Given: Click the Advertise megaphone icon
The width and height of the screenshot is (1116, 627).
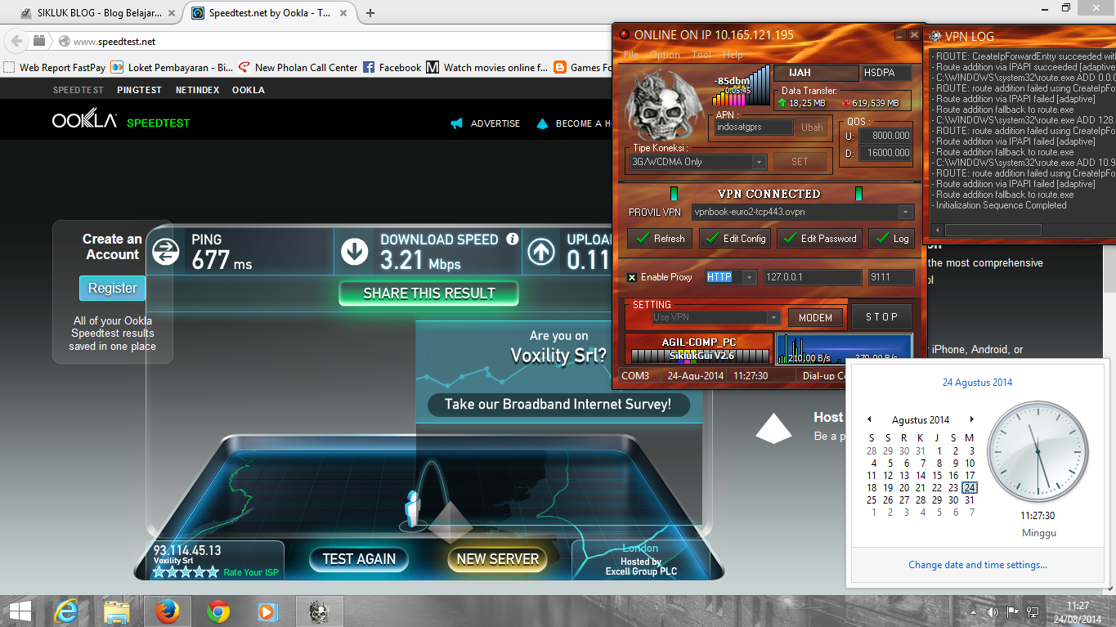Looking at the screenshot, I should click(x=457, y=123).
